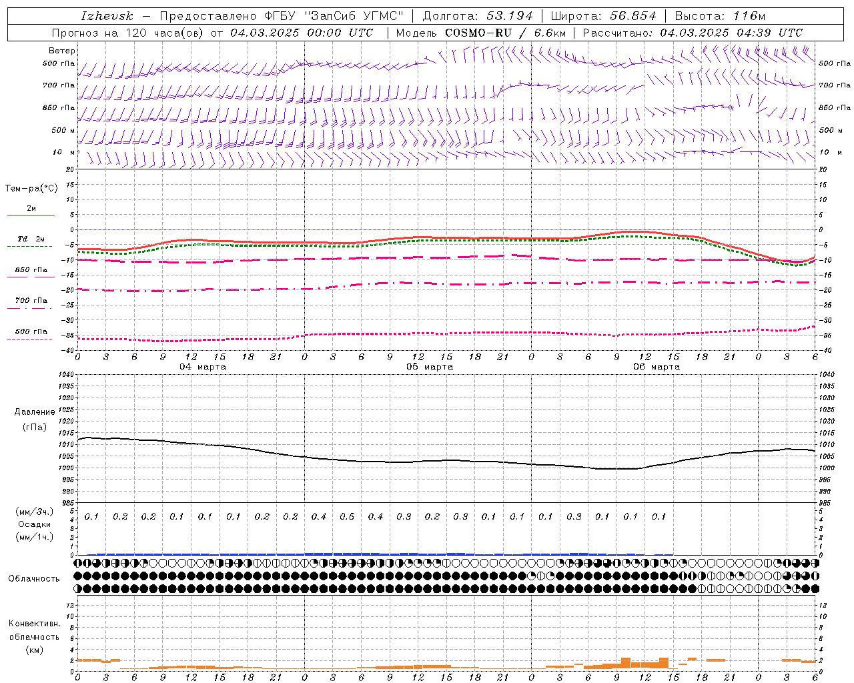
Task: Click the '700 гПа' temperature legend entry
Action: pyautogui.click(x=31, y=301)
